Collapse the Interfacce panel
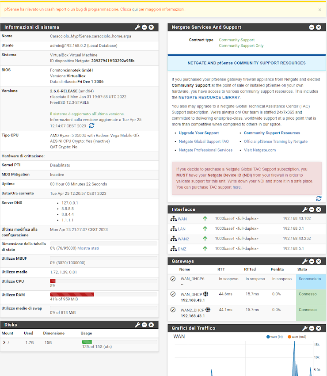 pyautogui.click(x=312, y=209)
